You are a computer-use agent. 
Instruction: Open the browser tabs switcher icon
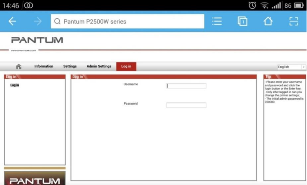[242, 22]
